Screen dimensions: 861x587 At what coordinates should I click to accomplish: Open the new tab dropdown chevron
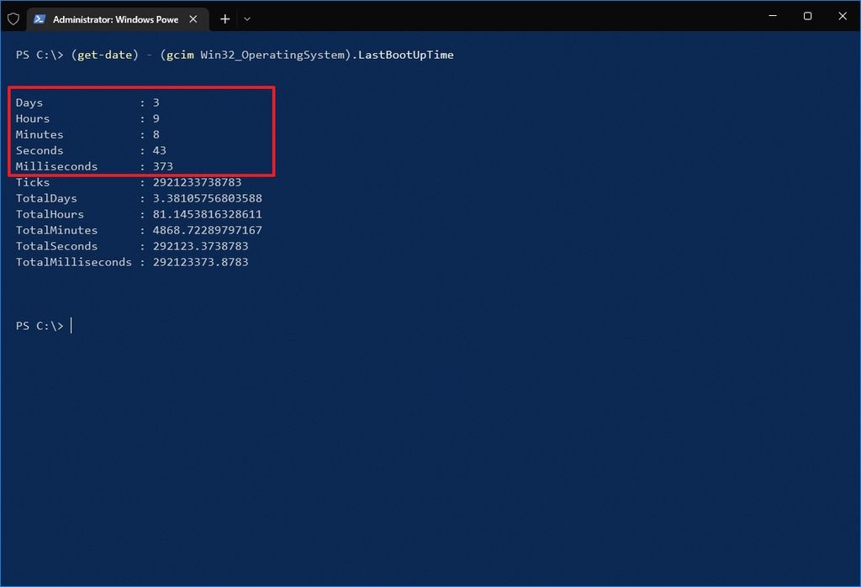pos(246,18)
